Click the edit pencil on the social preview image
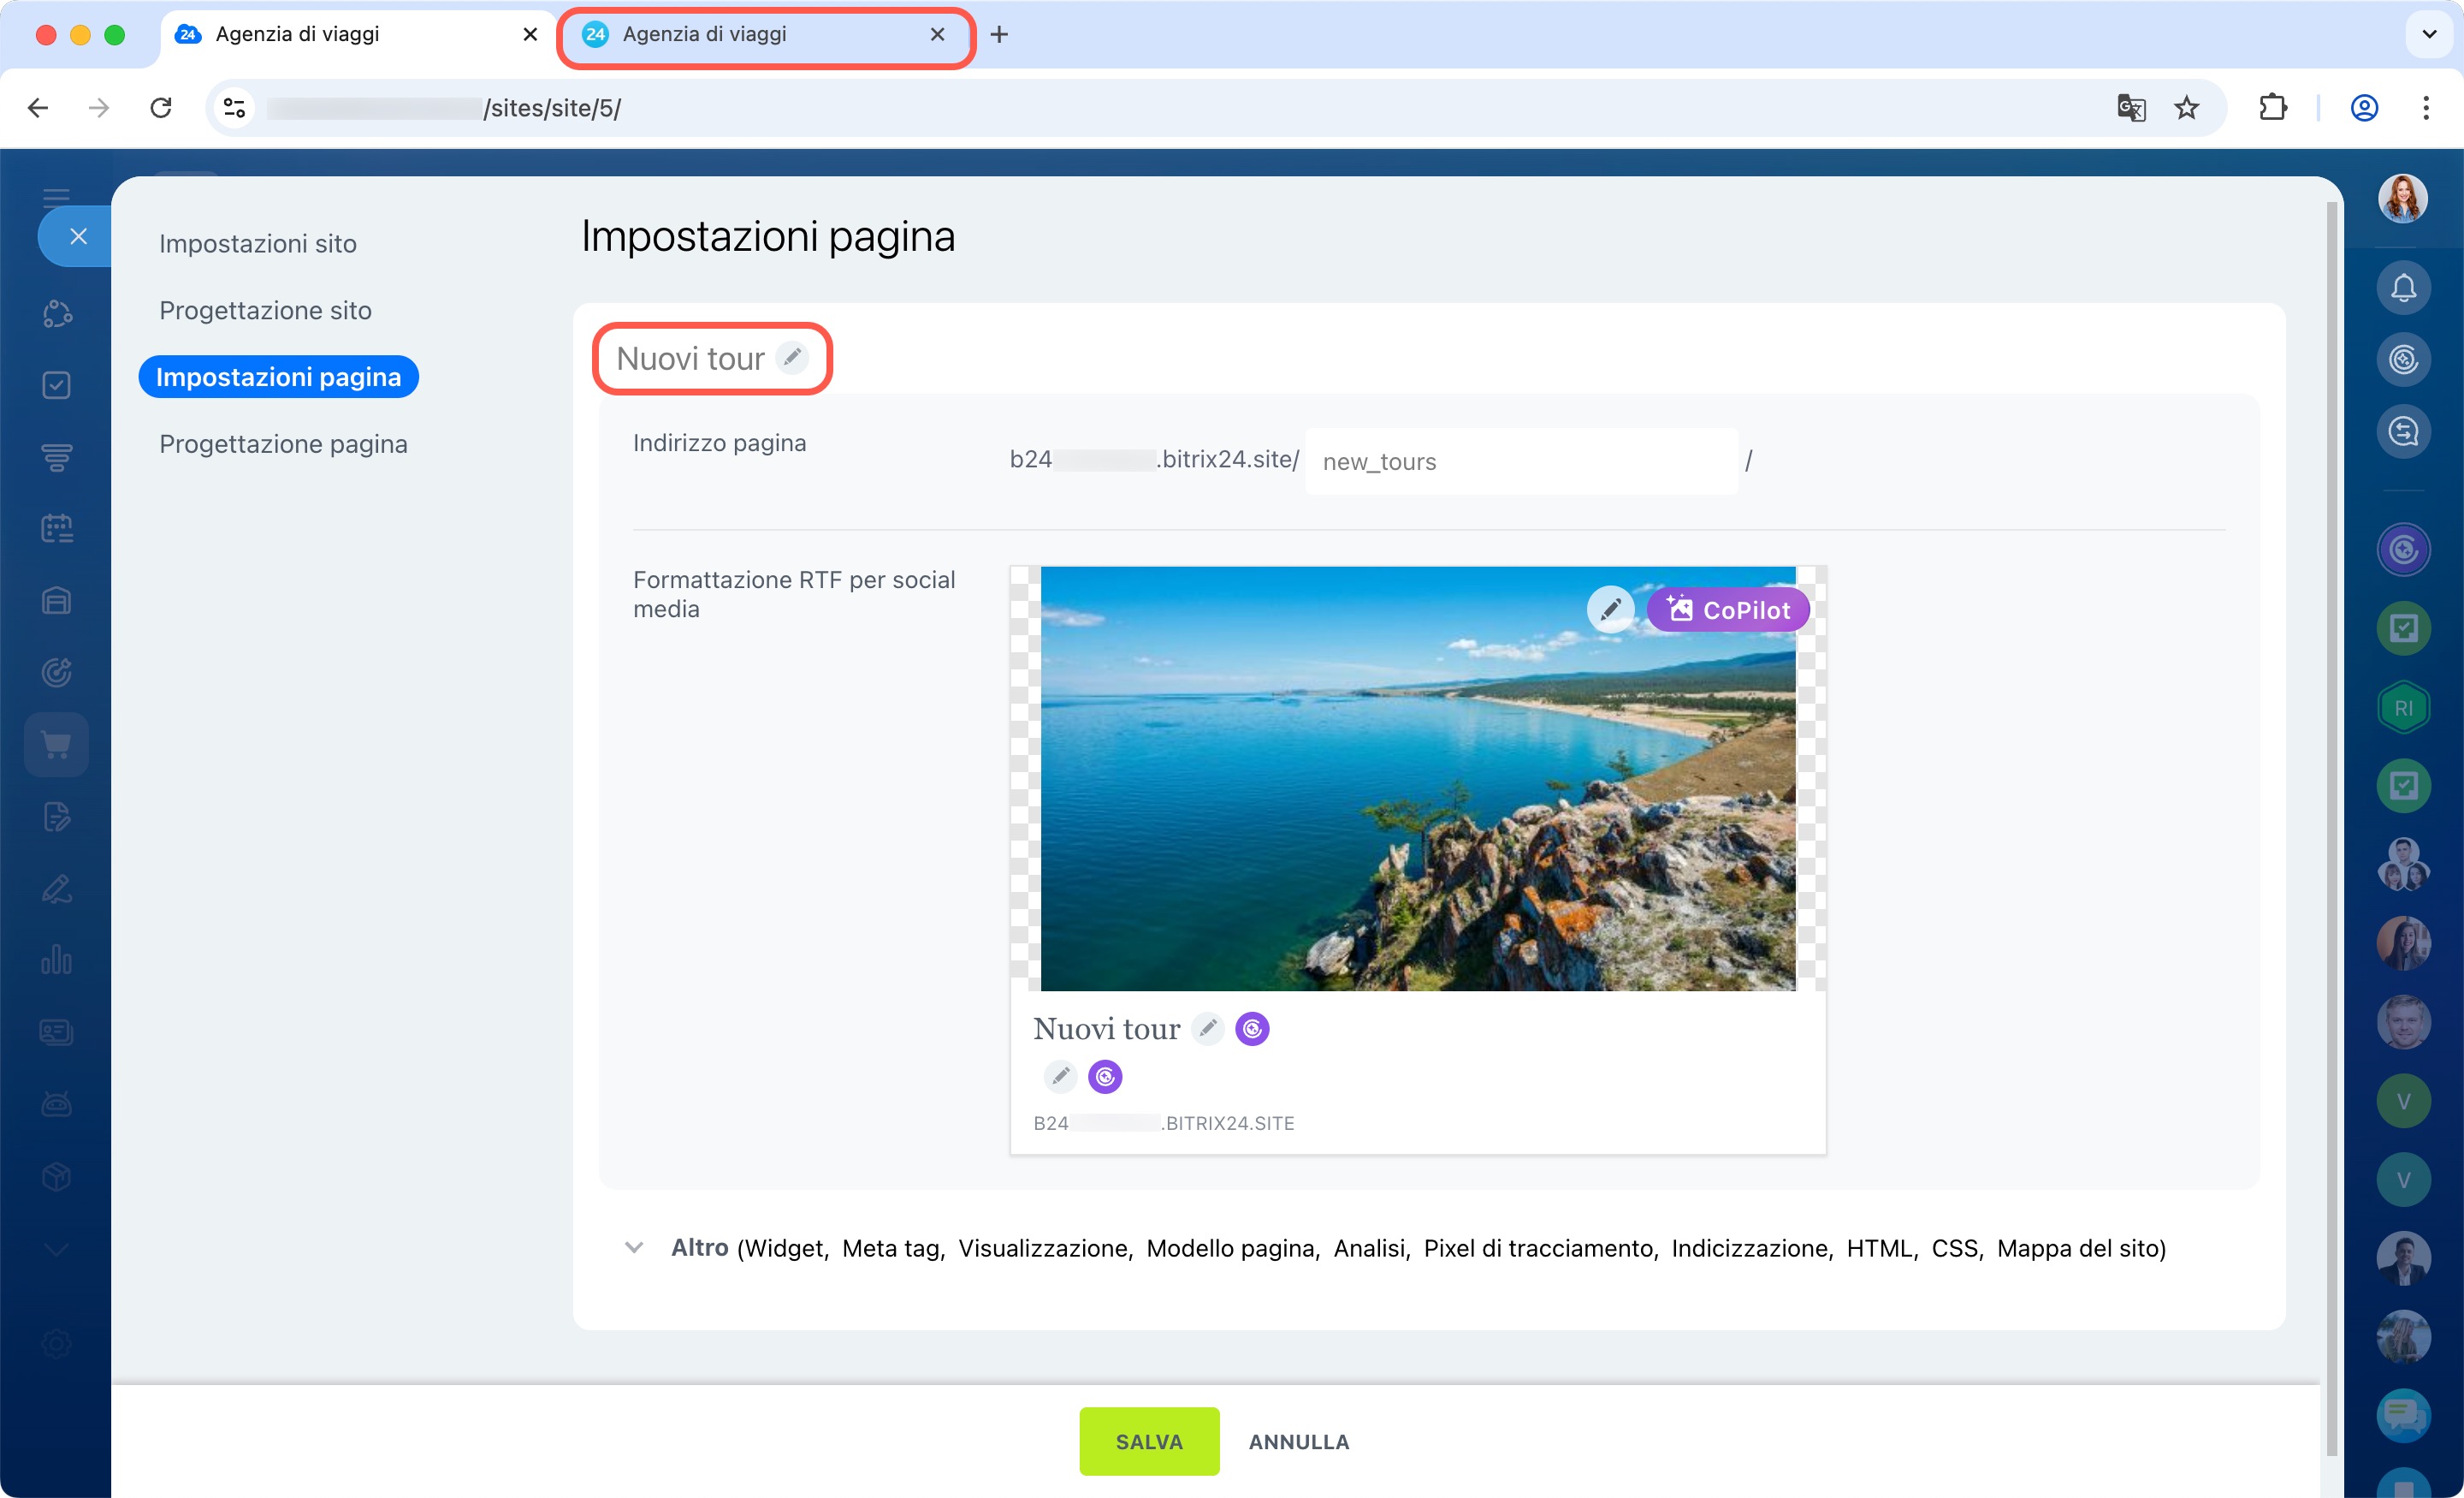 [x=1610, y=609]
